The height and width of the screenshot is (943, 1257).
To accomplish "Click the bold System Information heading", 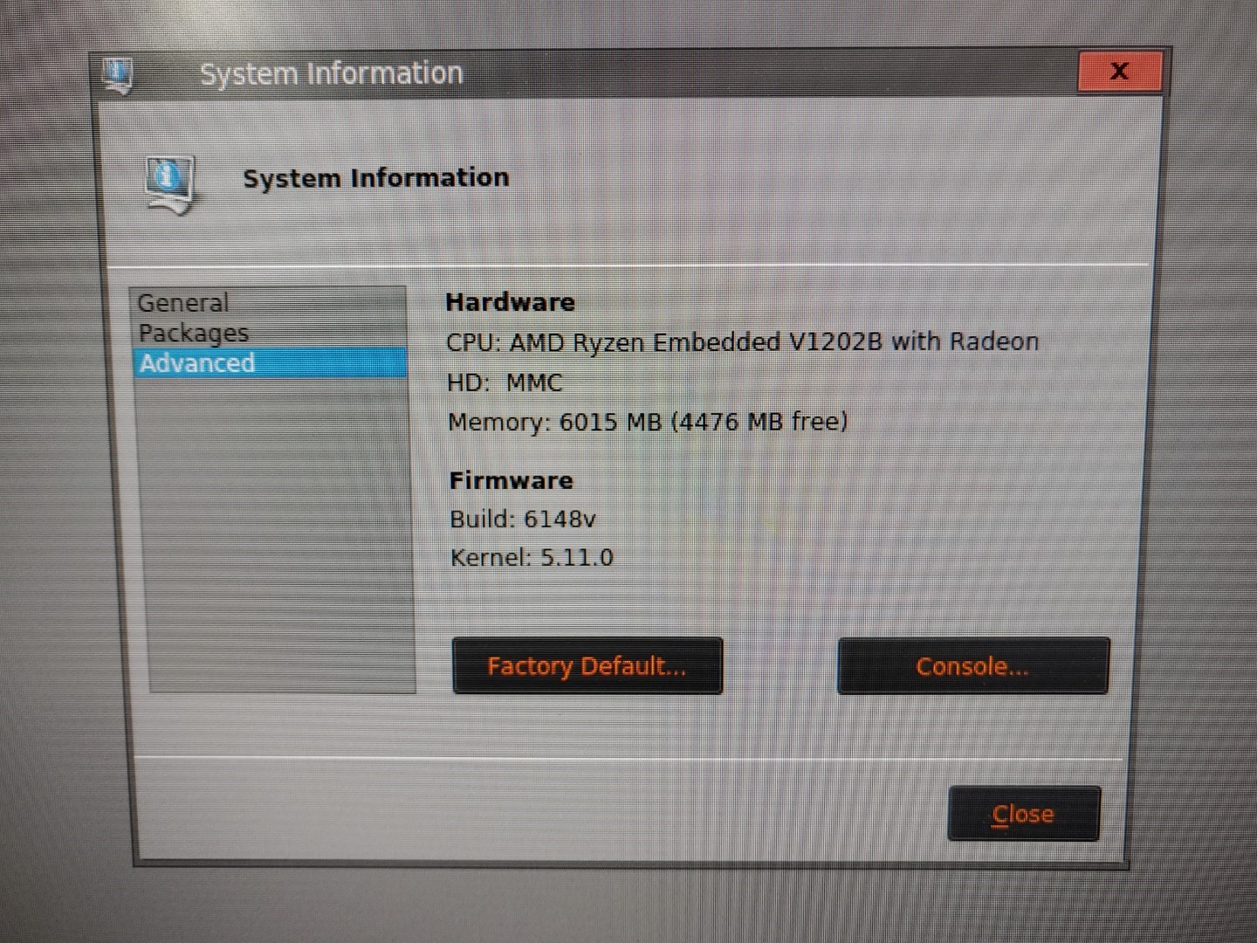I will [376, 178].
